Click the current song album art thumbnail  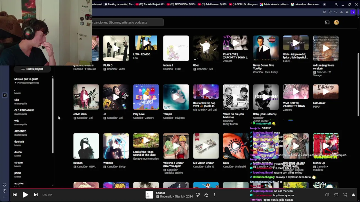pyautogui.click(x=149, y=195)
